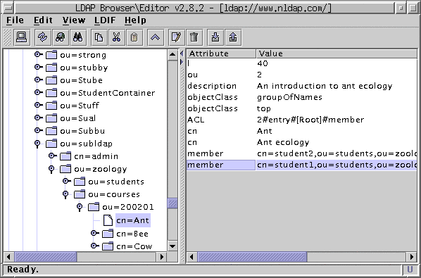Click the value Ant ecology

tap(283, 142)
